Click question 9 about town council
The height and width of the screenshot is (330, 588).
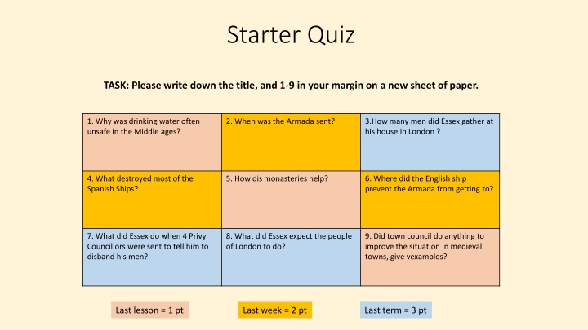(x=430, y=257)
